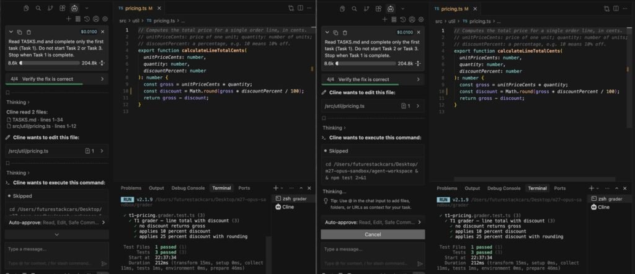The image size is (635, 274).
Task: Delete task trash icon in right window
Action: 345,32
